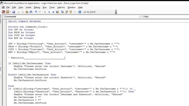Image resolution: width=189 pixels, height=106 pixels.
Task: Open the Properties Window icon
Action: [x=66, y=12]
